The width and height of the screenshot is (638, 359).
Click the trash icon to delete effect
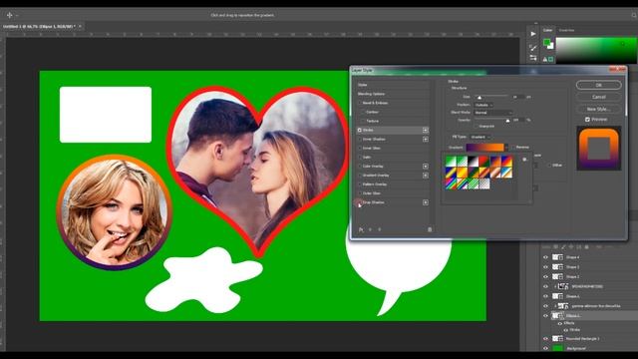pos(430,229)
